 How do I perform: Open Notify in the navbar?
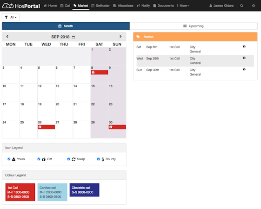[143, 6]
